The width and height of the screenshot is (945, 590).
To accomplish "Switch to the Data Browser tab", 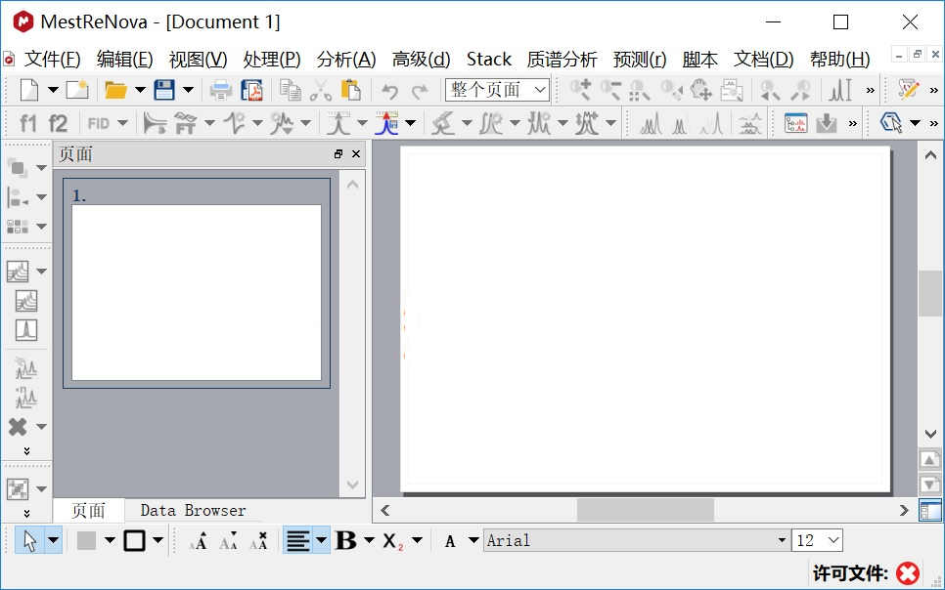I will coord(193,510).
